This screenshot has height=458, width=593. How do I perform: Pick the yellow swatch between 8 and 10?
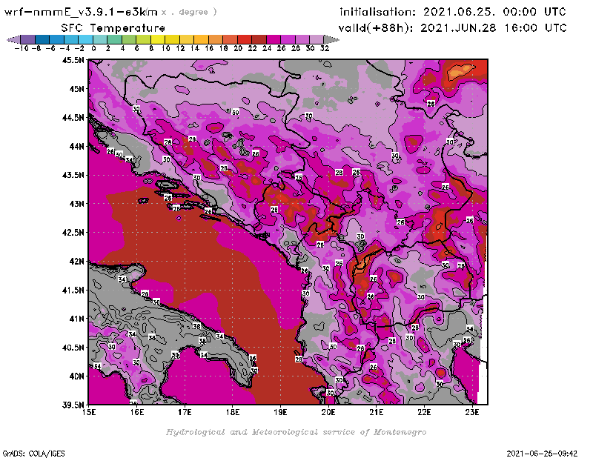(x=158, y=39)
